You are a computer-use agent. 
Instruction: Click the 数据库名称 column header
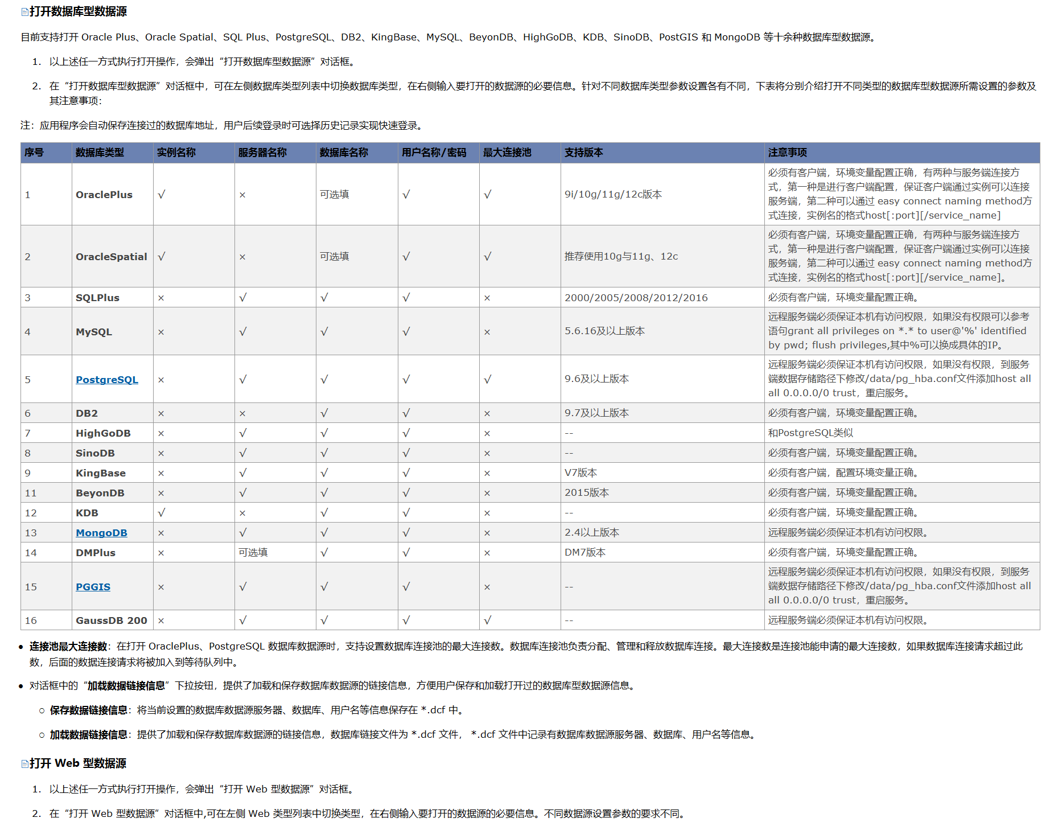point(357,153)
